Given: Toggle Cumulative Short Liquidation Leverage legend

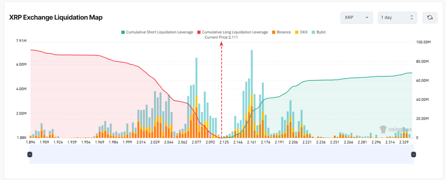Looking at the screenshot, I should point(157,32).
